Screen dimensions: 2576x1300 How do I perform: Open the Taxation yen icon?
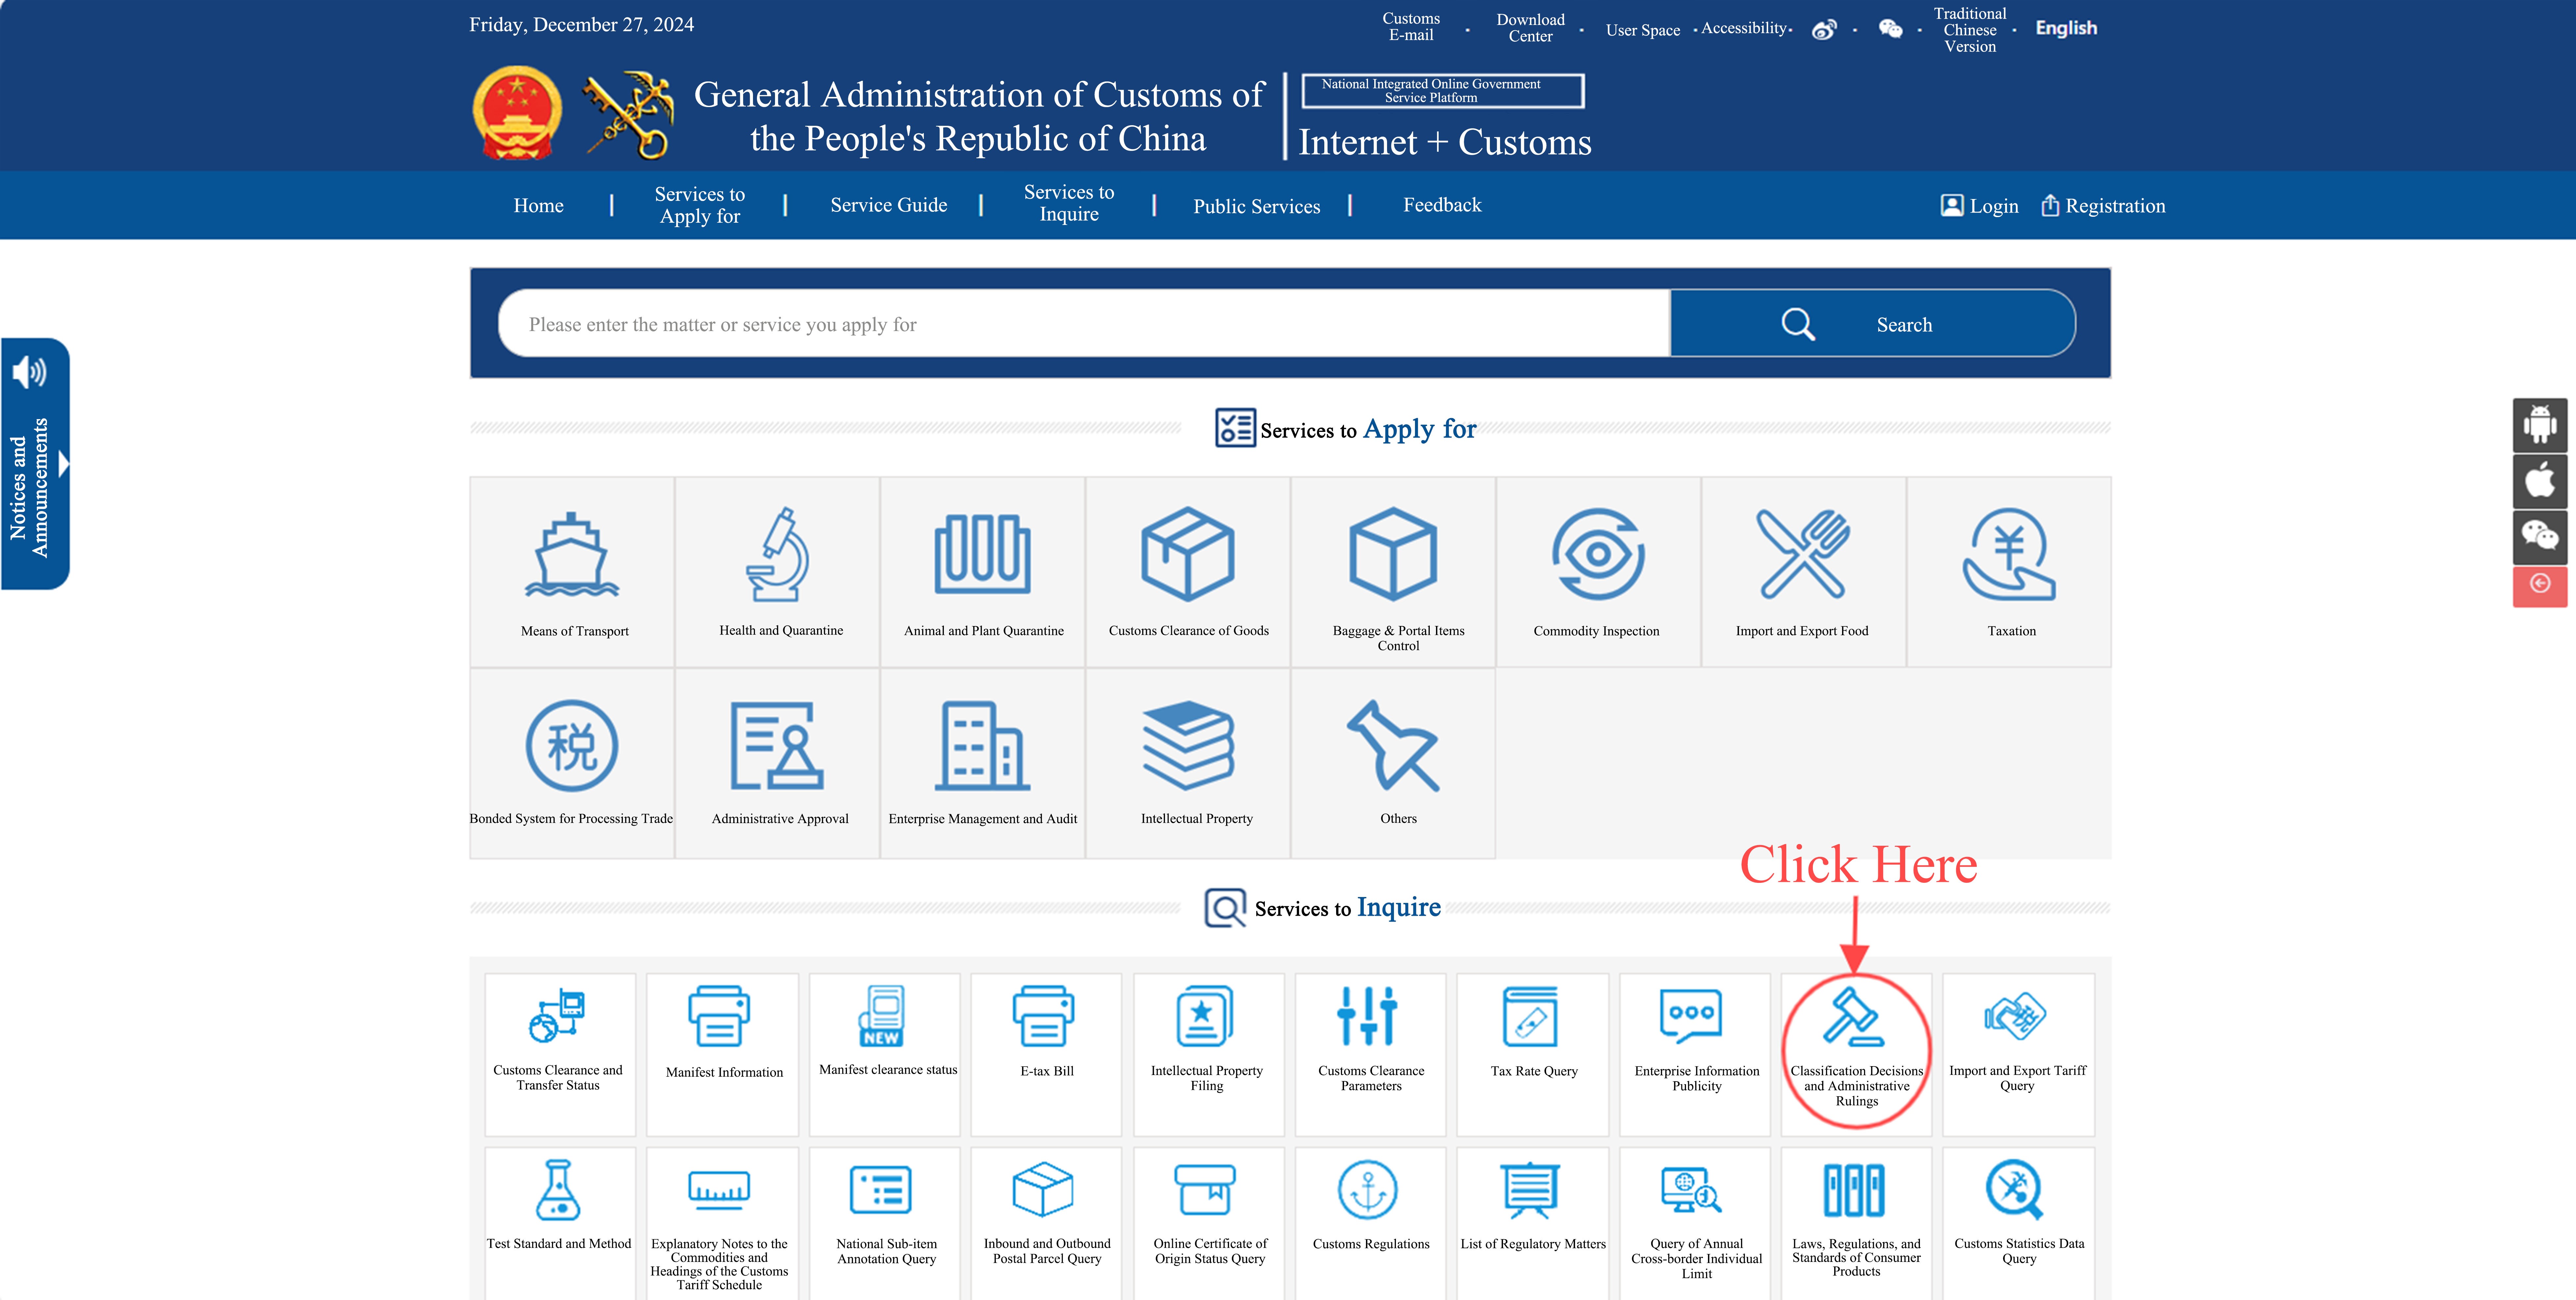click(2009, 554)
